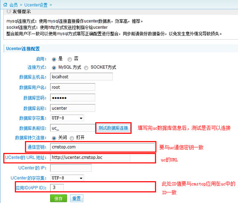Viewport: 238px width, 203px height.
Task: Select 打开 for persistent connection
Action: [x=72, y=138]
